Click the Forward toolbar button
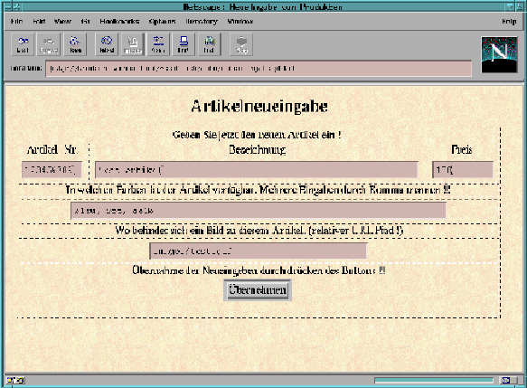The image size is (527, 388). pyautogui.click(x=49, y=44)
